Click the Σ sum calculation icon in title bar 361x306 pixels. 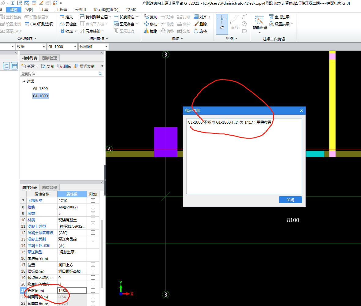point(13,3)
